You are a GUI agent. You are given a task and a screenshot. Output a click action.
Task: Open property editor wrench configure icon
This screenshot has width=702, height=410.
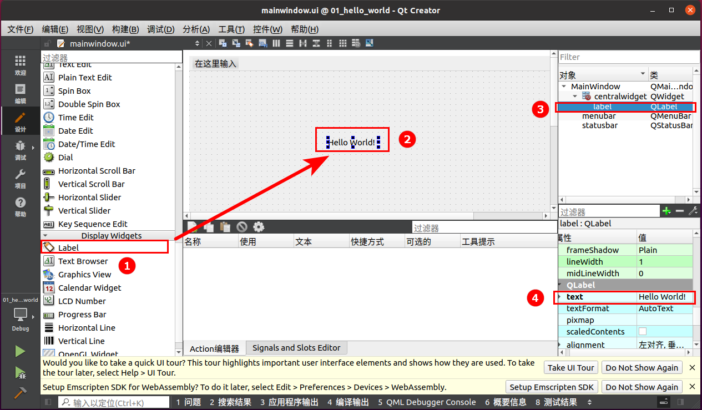coord(693,211)
